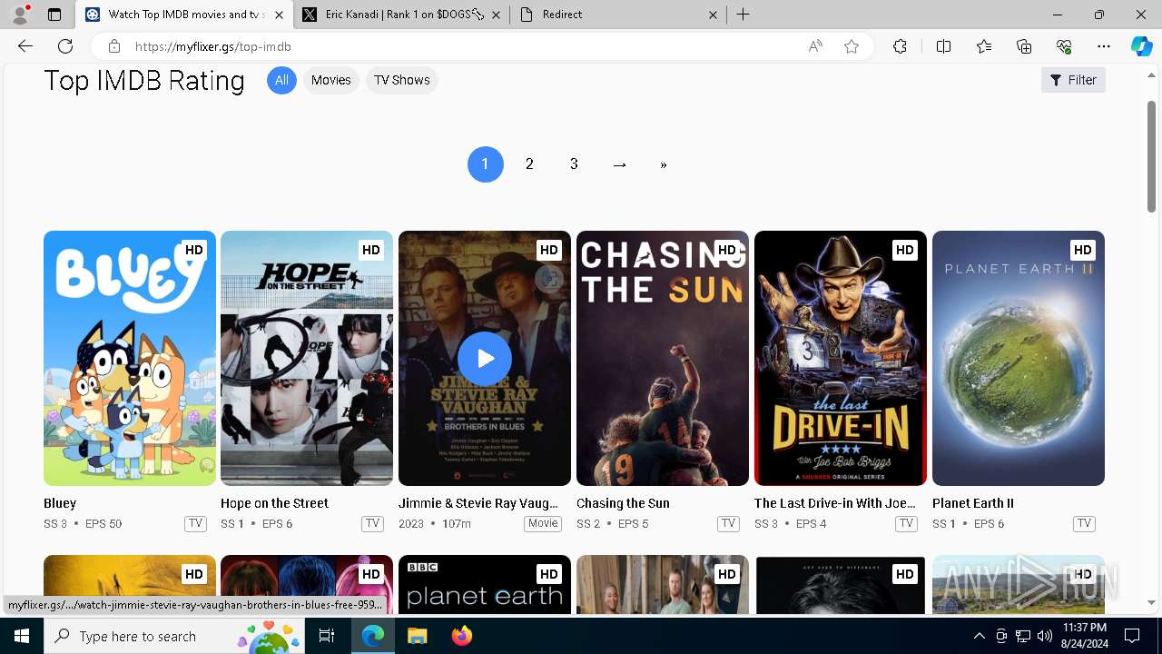Close the Redirect tab
The height and width of the screenshot is (654, 1162).
click(x=713, y=15)
